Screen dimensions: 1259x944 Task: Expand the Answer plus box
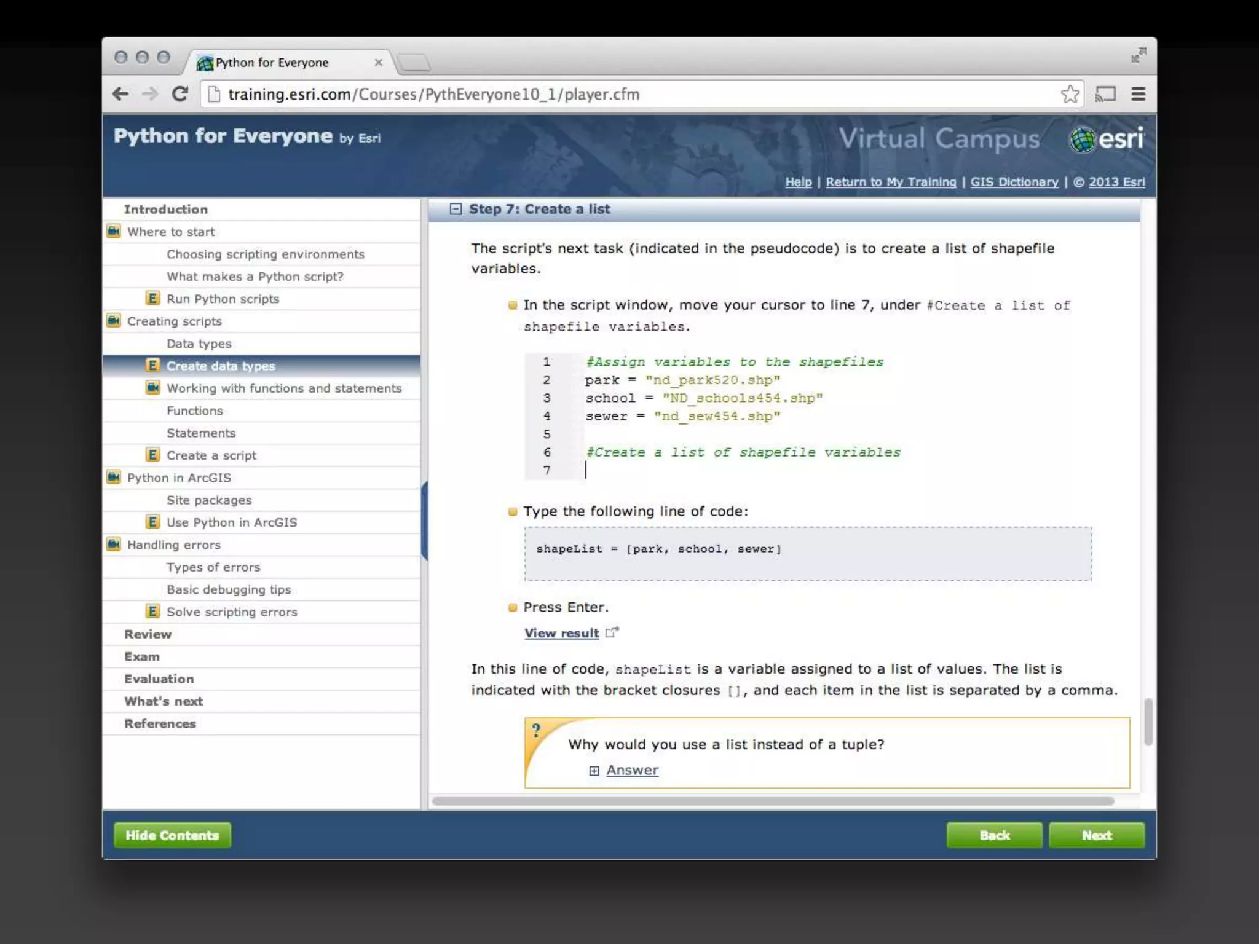(594, 771)
